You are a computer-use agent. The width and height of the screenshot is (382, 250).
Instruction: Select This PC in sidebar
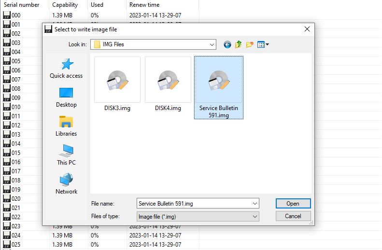click(x=66, y=155)
